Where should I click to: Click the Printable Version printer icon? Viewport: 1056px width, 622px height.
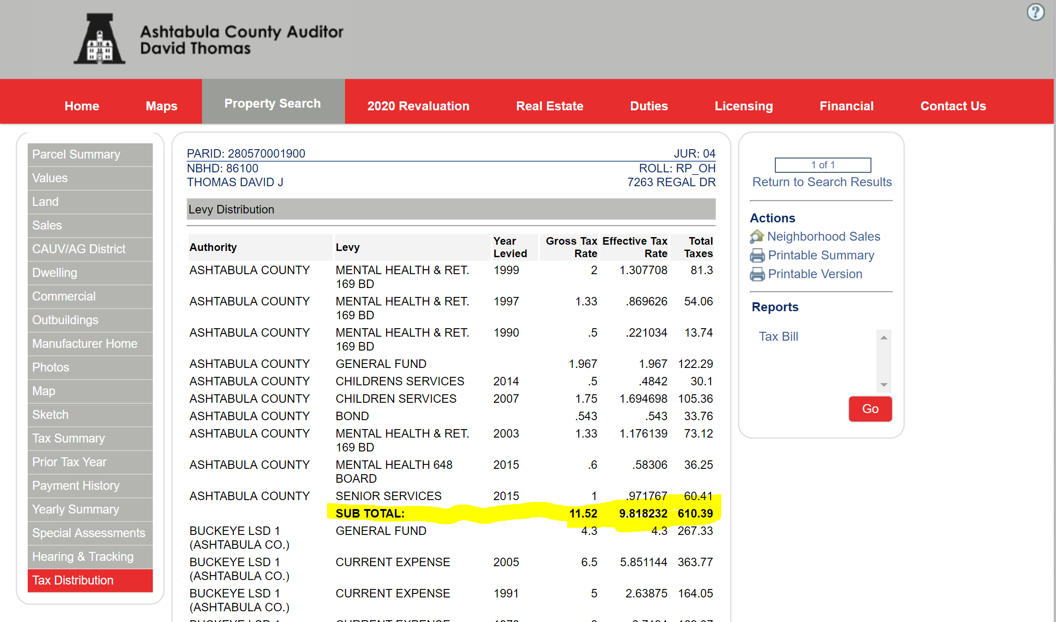(x=757, y=274)
